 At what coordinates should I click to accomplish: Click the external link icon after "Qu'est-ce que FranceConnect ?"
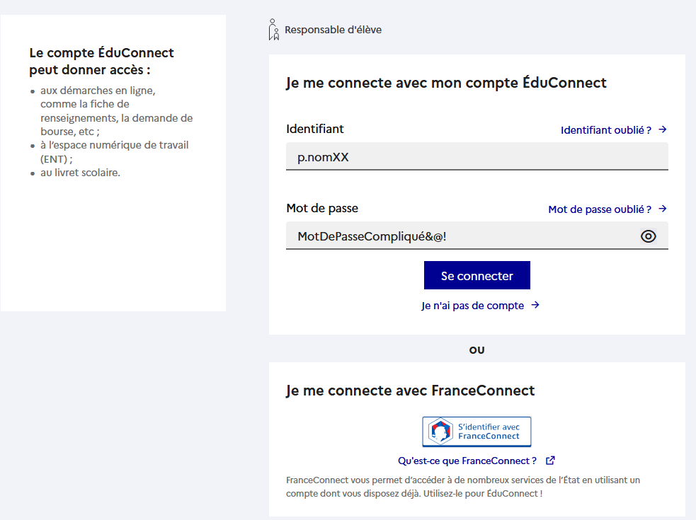point(550,461)
